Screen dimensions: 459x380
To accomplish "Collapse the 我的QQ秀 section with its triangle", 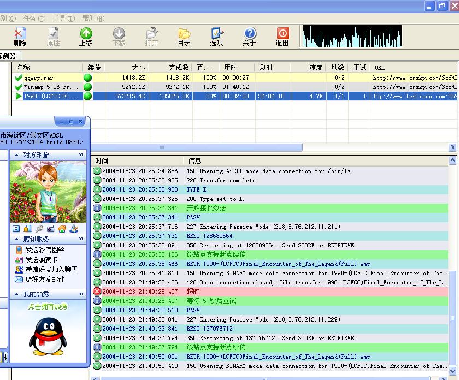I will point(17,294).
